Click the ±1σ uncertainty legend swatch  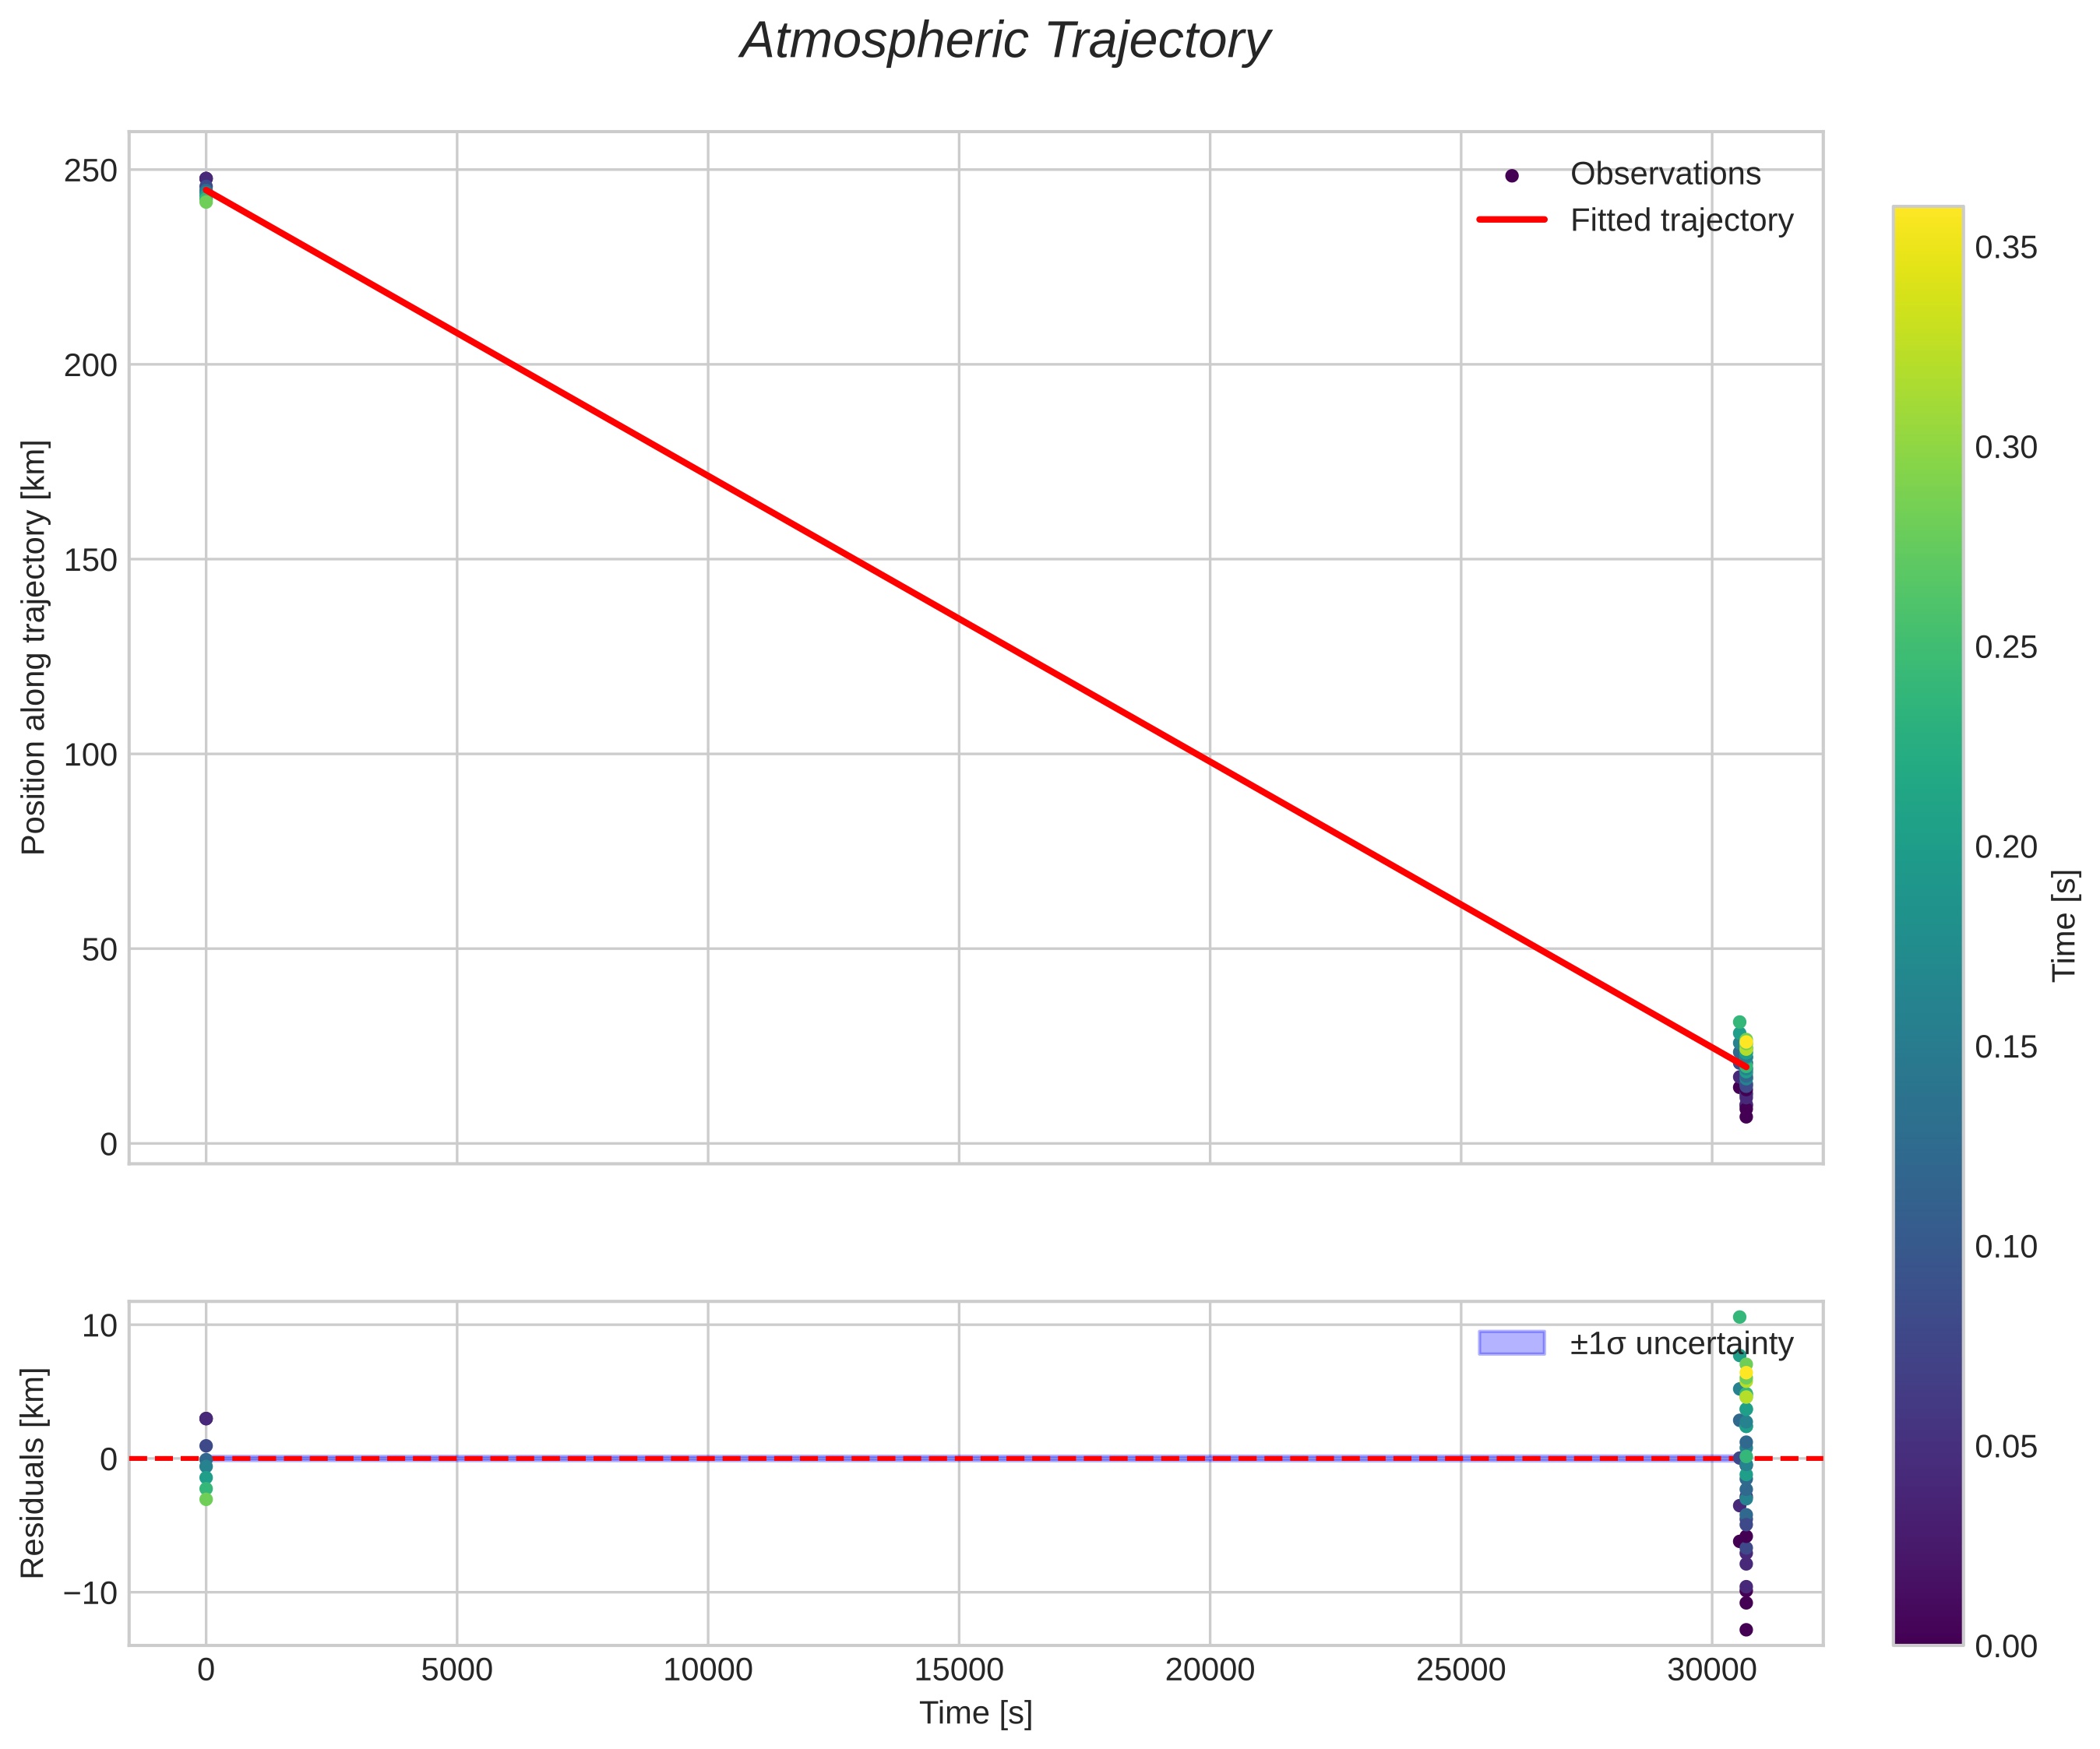1511,1343
